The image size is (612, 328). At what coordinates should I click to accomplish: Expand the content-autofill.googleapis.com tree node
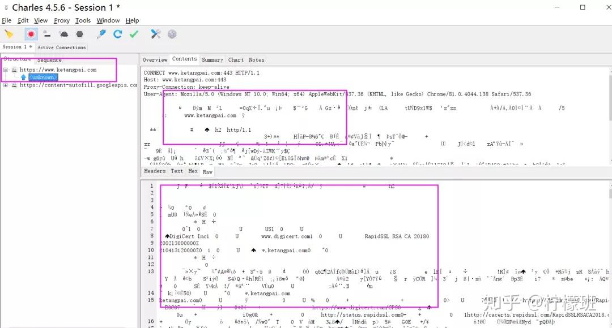[6, 85]
